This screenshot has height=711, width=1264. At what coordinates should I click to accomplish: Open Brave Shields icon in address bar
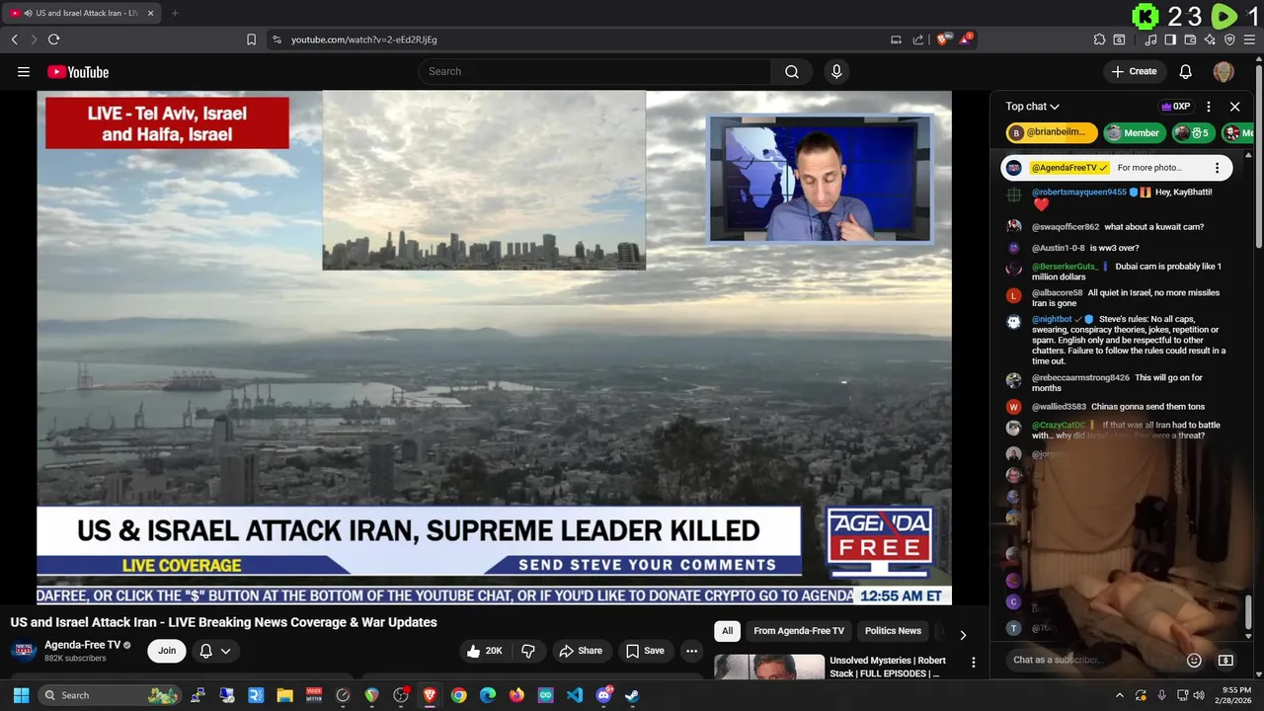click(943, 39)
